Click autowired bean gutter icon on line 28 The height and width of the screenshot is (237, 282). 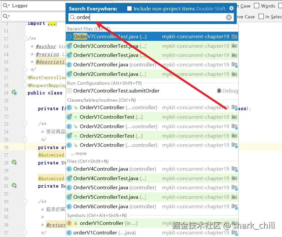14,162
